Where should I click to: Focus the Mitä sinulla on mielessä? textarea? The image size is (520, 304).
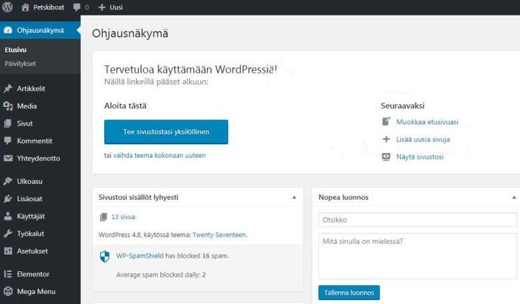pos(418,257)
